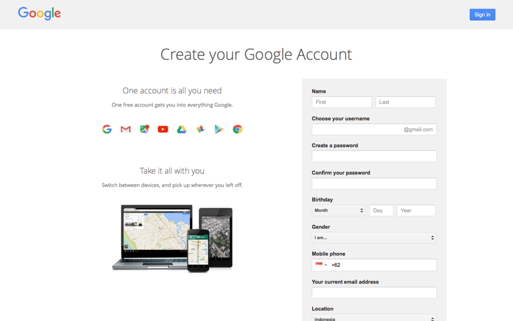Image resolution: width=513 pixels, height=321 pixels.
Task: Click the YouTube icon
Action: (x=163, y=129)
